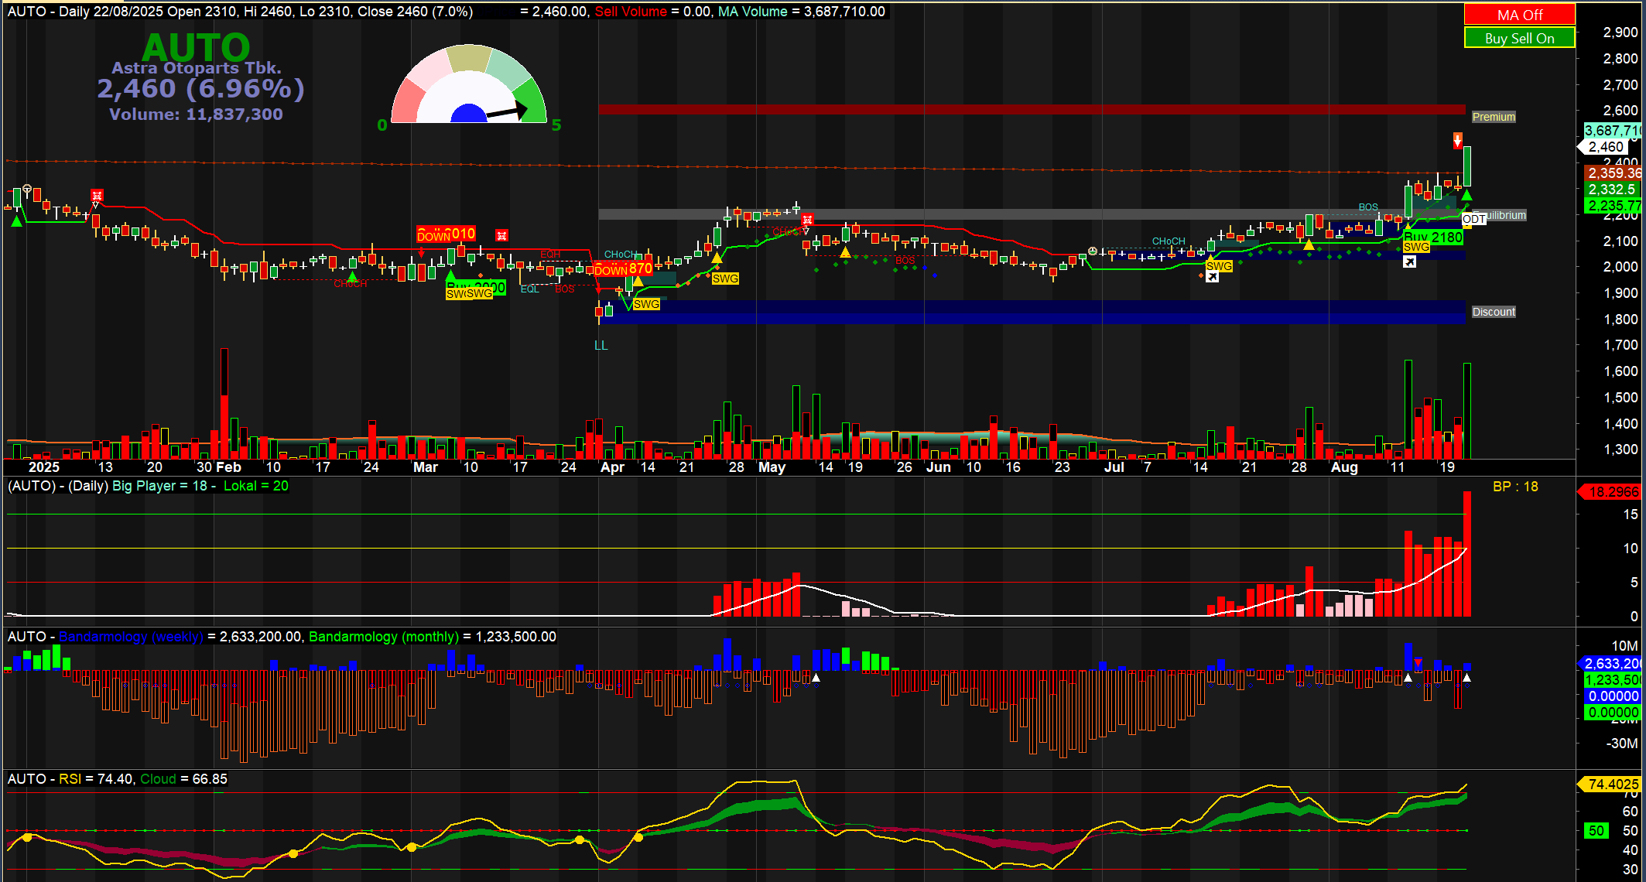Click green up-triangle under the latest candle

coord(1466,195)
